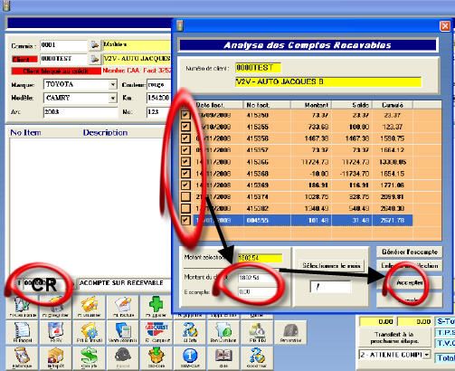
Task: Check the empty box for invoice 415382
Action: pos(185,208)
